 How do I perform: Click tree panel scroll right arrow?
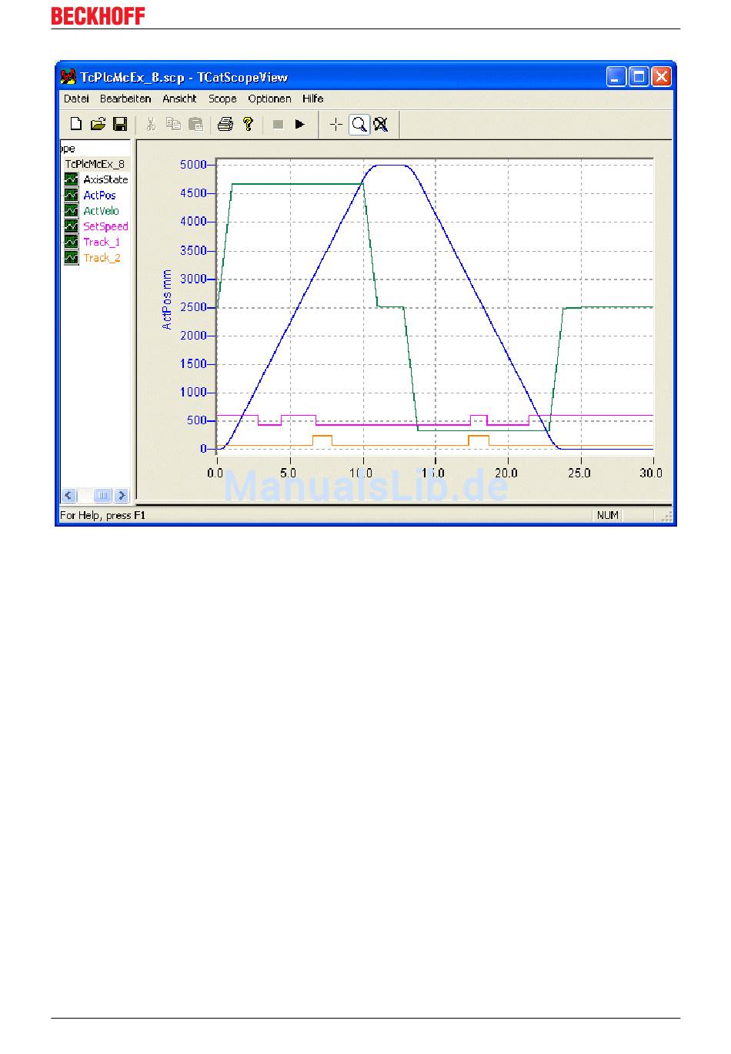[x=122, y=496]
